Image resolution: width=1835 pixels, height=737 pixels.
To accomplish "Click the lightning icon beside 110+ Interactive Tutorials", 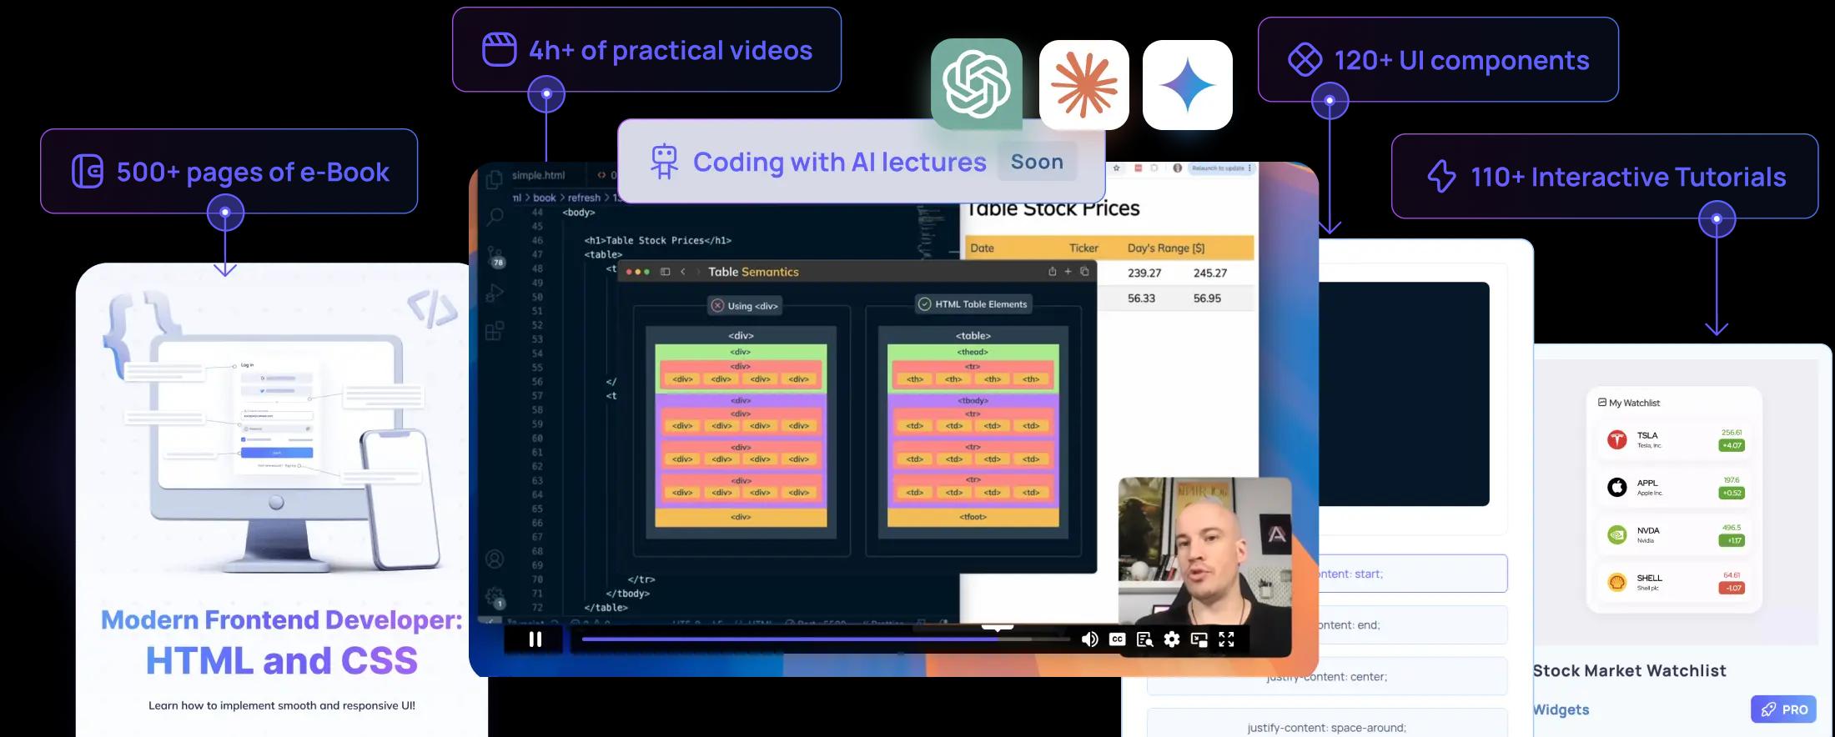I will click(x=1441, y=176).
